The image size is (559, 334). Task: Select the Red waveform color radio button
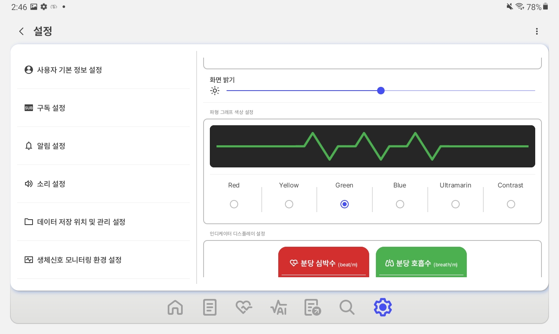point(234,204)
